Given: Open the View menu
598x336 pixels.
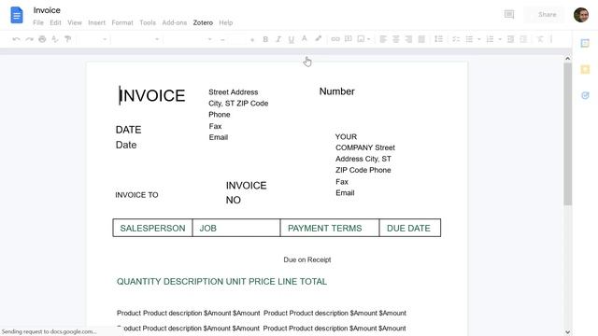Looking at the screenshot, I should [75, 22].
